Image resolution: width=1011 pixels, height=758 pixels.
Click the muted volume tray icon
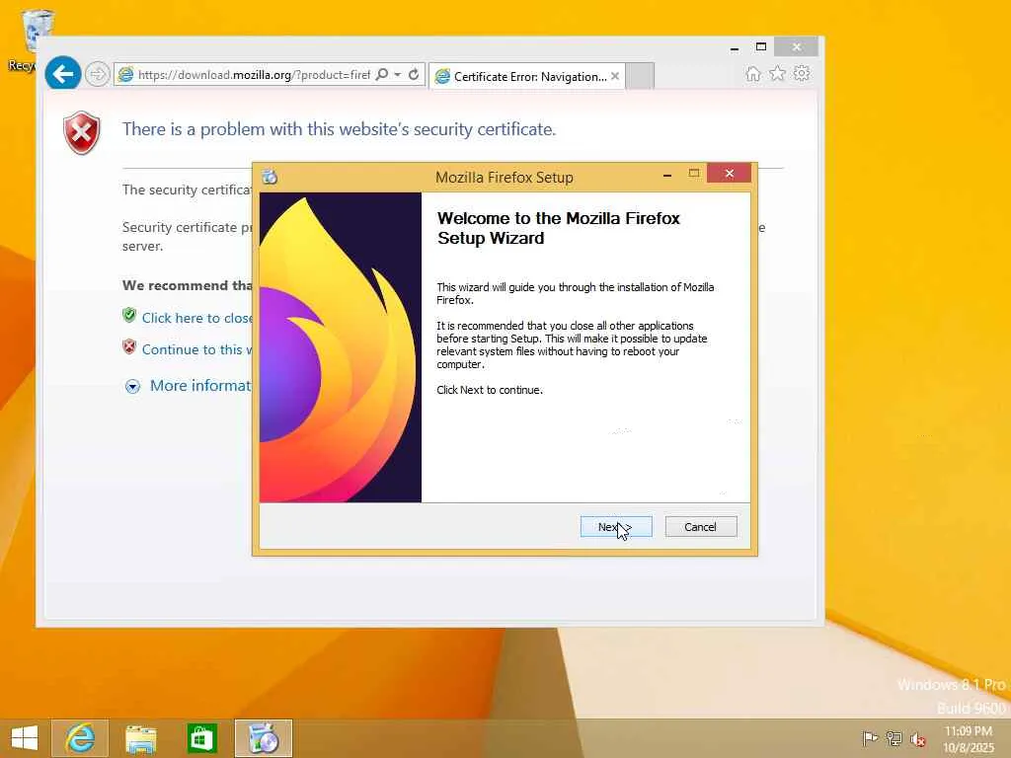click(917, 739)
